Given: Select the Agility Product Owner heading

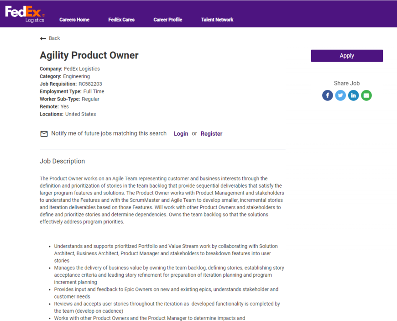Looking at the screenshot, I should coord(89,55).
